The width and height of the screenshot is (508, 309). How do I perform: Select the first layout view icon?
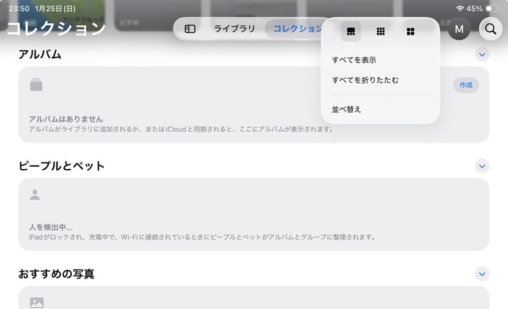pyautogui.click(x=351, y=31)
